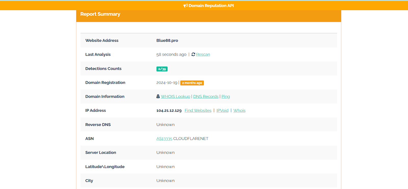
Task: Click the Unknown value for Latitude\Longitude
Action: [165, 167]
